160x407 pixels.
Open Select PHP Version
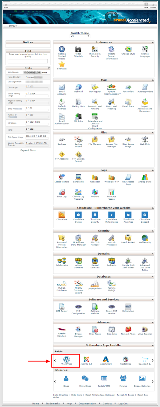tap(111, 307)
